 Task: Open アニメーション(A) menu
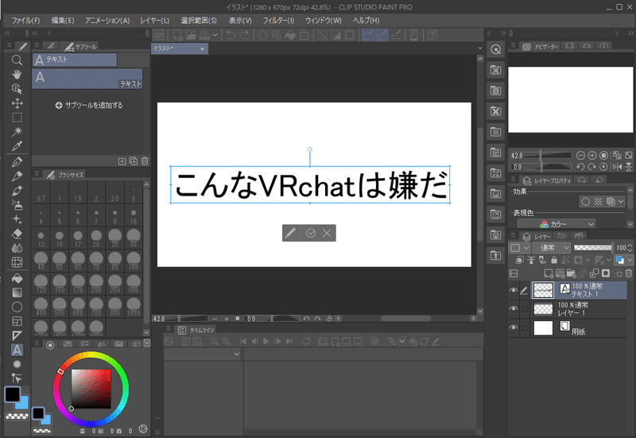pyautogui.click(x=107, y=21)
